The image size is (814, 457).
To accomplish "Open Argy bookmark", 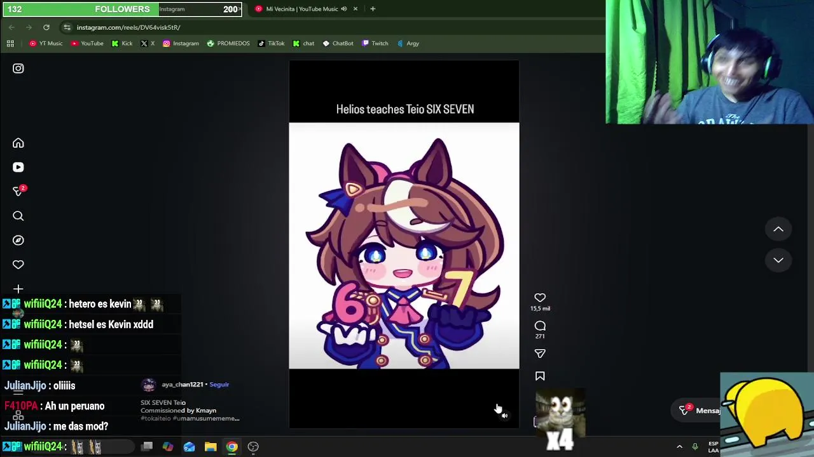I will point(408,43).
